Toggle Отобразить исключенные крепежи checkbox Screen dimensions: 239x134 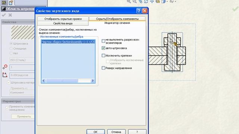(108, 61)
